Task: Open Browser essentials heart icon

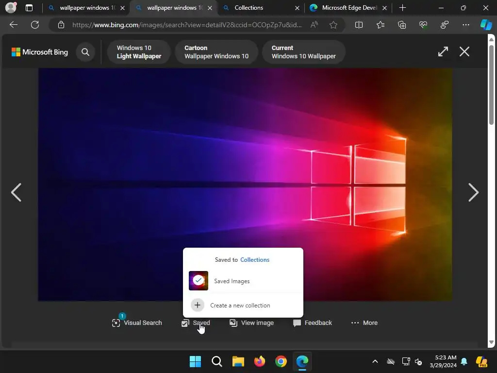Action: click(423, 25)
